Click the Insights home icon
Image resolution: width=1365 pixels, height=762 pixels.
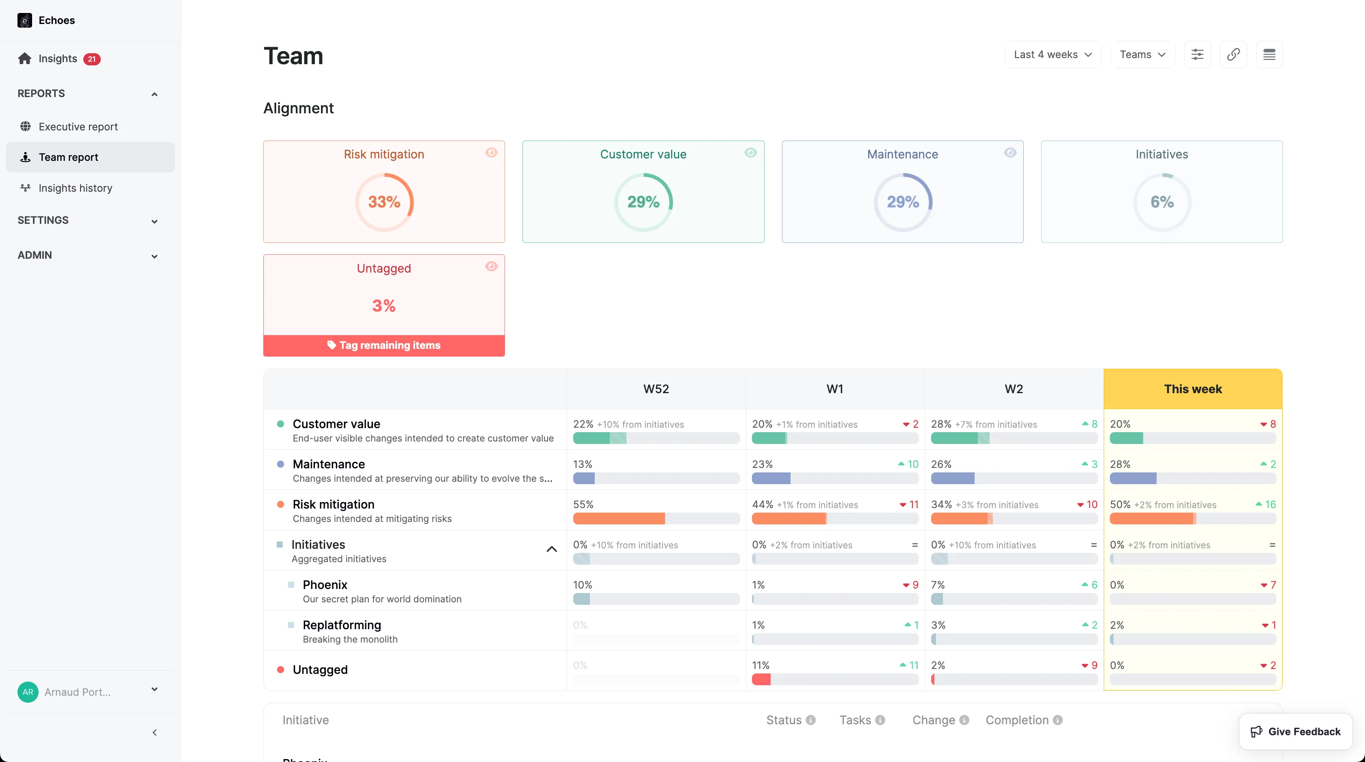click(x=24, y=58)
